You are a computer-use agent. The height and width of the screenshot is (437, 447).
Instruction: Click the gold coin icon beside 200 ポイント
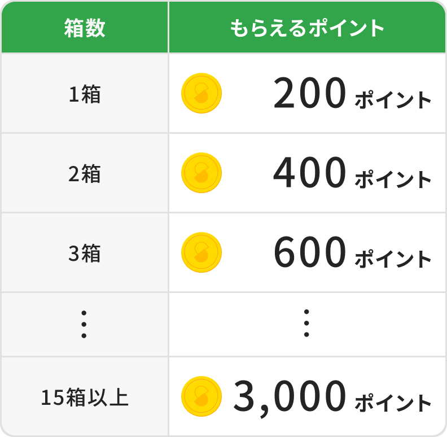pos(201,93)
